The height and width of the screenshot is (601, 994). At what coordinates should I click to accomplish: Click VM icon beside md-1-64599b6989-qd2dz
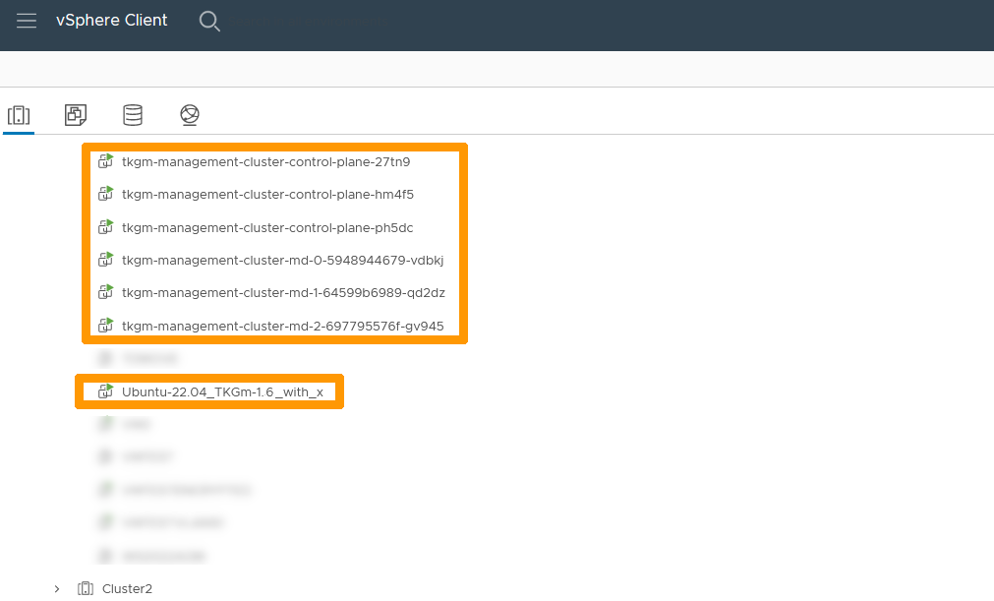coord(106,291)
